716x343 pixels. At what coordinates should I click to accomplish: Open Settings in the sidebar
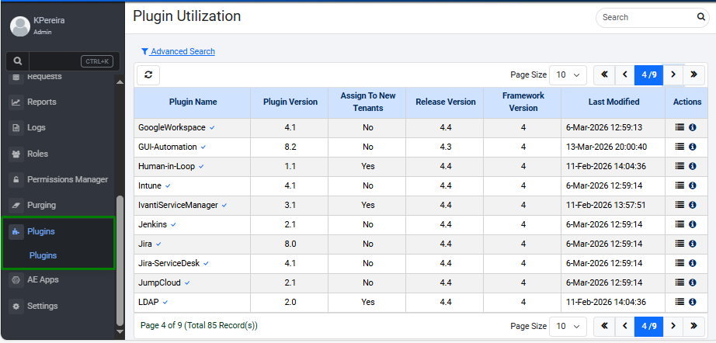click(43, 306)
